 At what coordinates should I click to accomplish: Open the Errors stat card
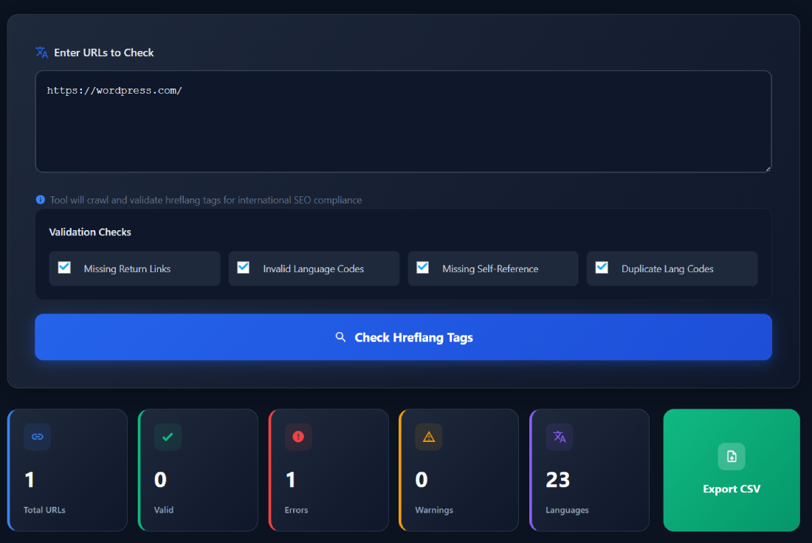tap(328, 470)
